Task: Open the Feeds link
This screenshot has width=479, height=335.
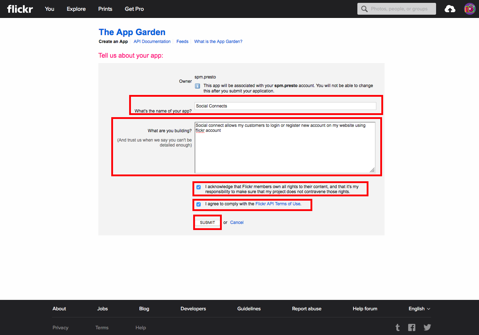Action: click(x=182, y=42)
